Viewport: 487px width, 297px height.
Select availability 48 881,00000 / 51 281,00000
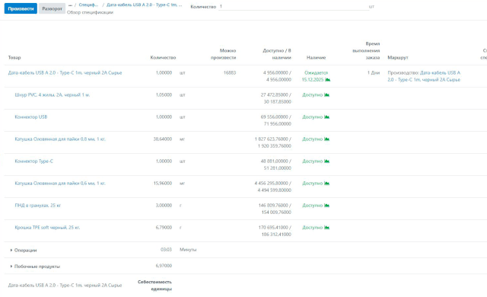275,164
